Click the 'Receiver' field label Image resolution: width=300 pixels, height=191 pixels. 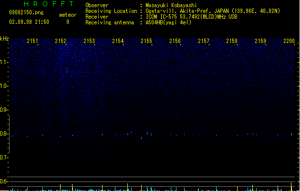click(x=97, y=17)
